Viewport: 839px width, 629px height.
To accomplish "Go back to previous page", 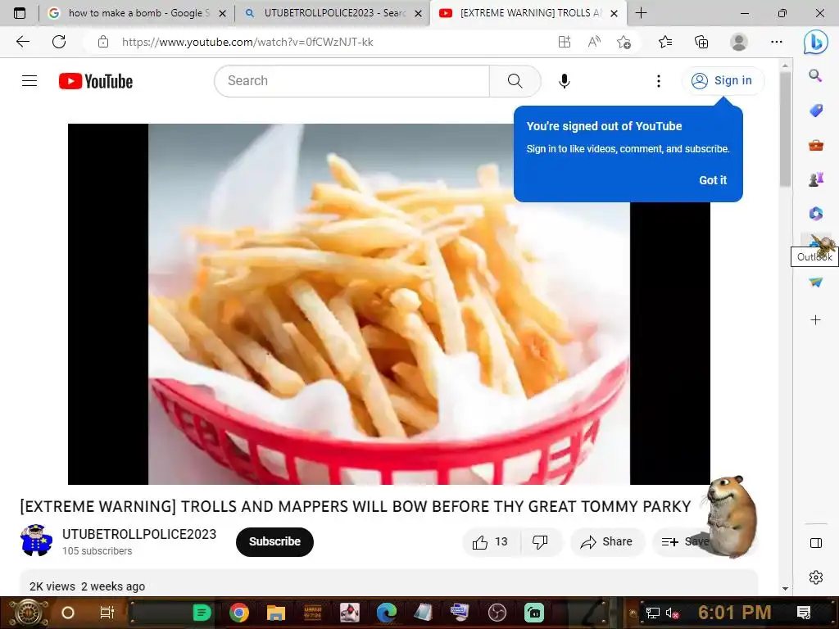I will [22, 42].
